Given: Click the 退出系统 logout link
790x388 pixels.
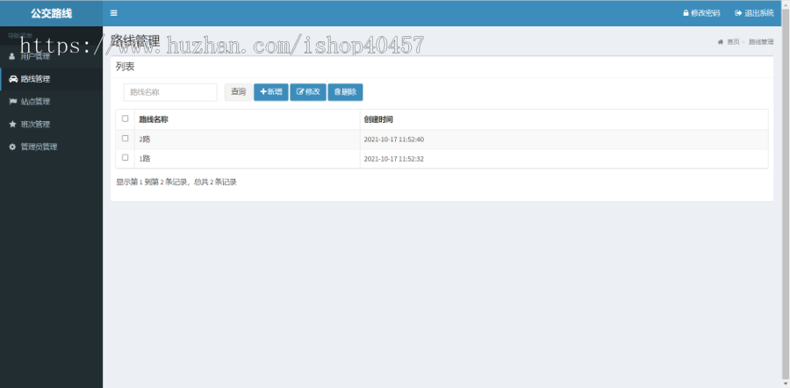Looking at the screenshot, I should (x=754, y=13).
